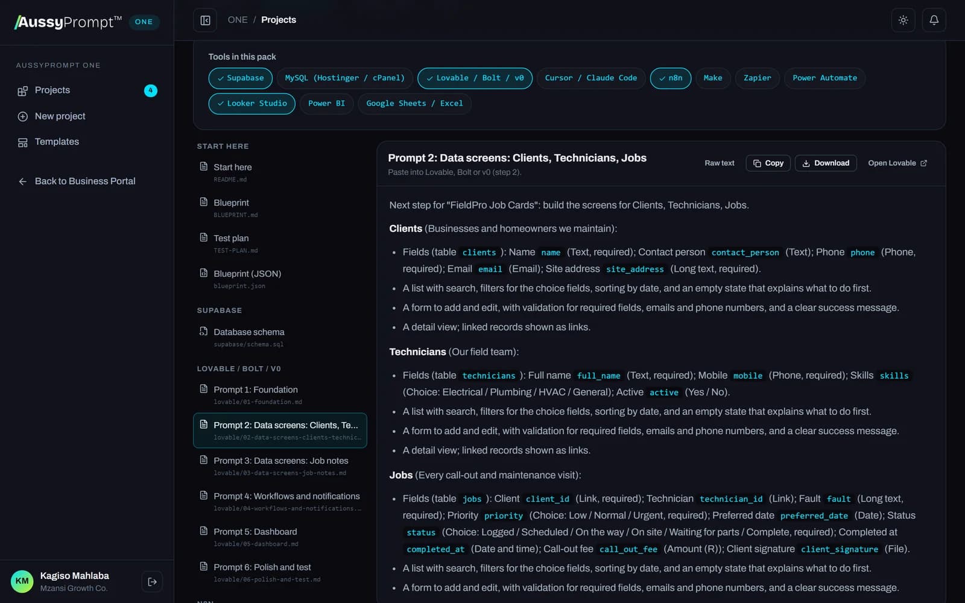Copy the prompt with Copy button
Screen dimensions: 965x603
coord(768,163)
